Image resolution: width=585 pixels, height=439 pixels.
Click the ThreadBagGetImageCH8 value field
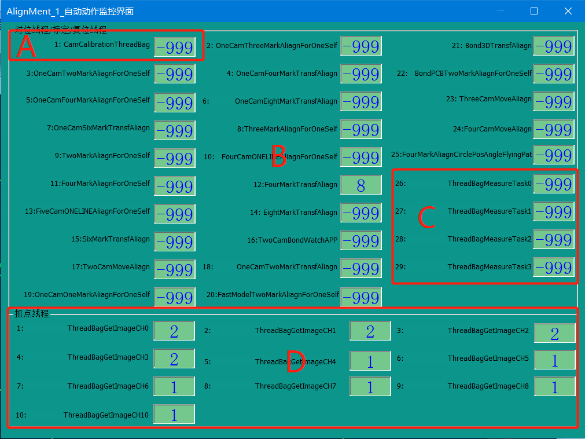point(554,387)
